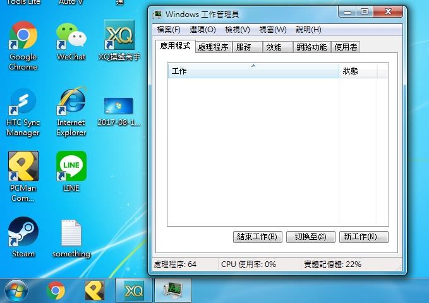Image resolution: width=429 pixels, height=303 pixels.
Task: Open XQ操盤高手 desktop shortcut
Action: pyautogui.click(x=119, y=40)
